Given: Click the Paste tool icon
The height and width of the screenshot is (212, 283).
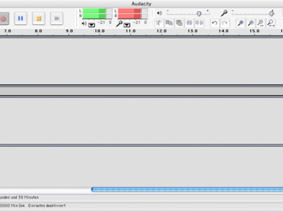Looking at the screenshot, I should tap(179, 23).
